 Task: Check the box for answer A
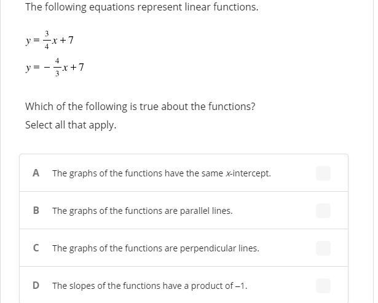coord(323,173)
